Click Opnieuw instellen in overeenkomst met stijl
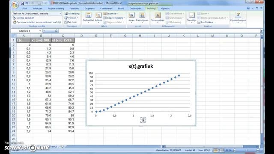The height and width of the screenshot is (154, 274). pos(37,22)
